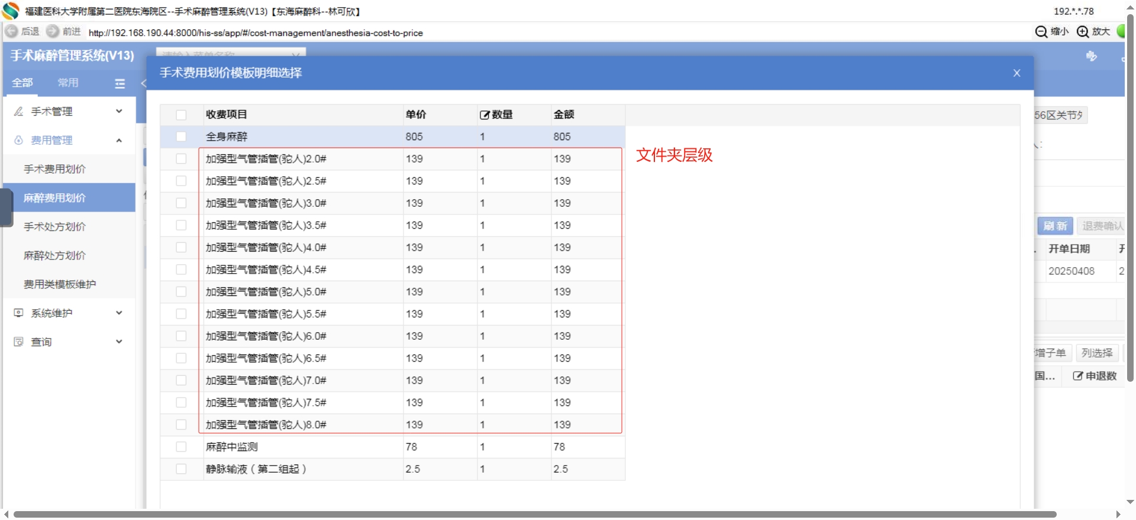
Task: Click the edit icon beside 申退数
Action: point(1078,376)
